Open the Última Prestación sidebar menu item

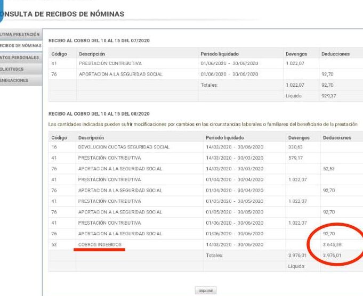[x=20, y=34]
